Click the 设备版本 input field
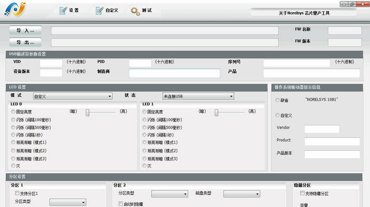The image size is (370, 207). (51, 72)
